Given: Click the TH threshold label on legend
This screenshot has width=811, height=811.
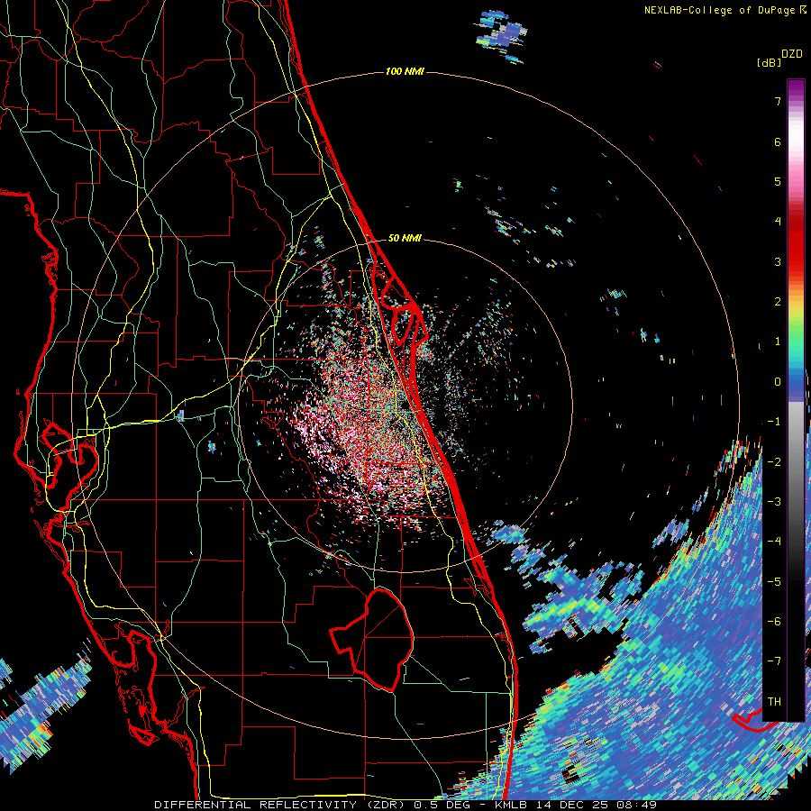Looking at the screenshot, I should pos(774,701).
